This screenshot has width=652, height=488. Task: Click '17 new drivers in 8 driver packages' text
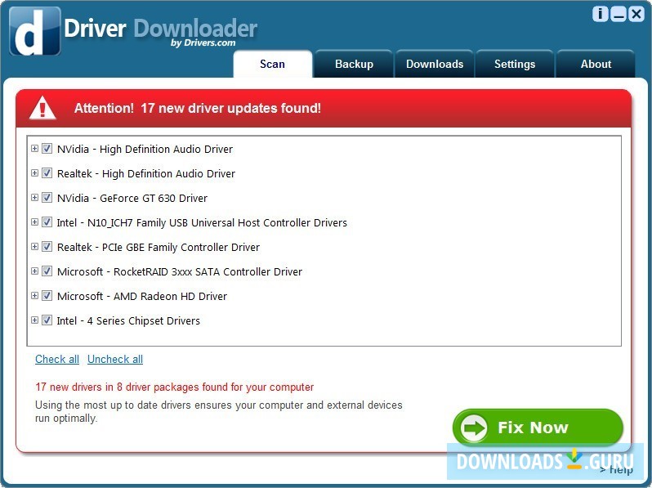coord(174,387)
